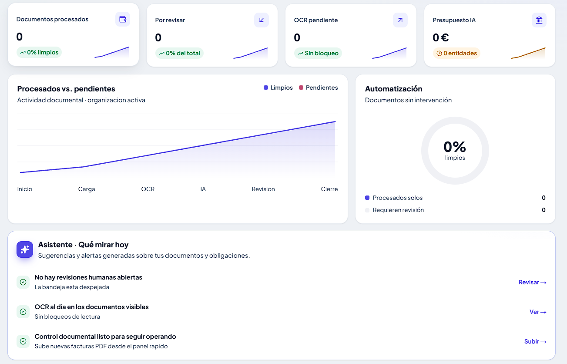Click the 0% del total badge

[x=179, y=53]
